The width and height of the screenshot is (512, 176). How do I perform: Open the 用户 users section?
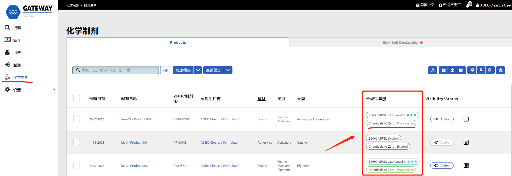pos(13,52)
